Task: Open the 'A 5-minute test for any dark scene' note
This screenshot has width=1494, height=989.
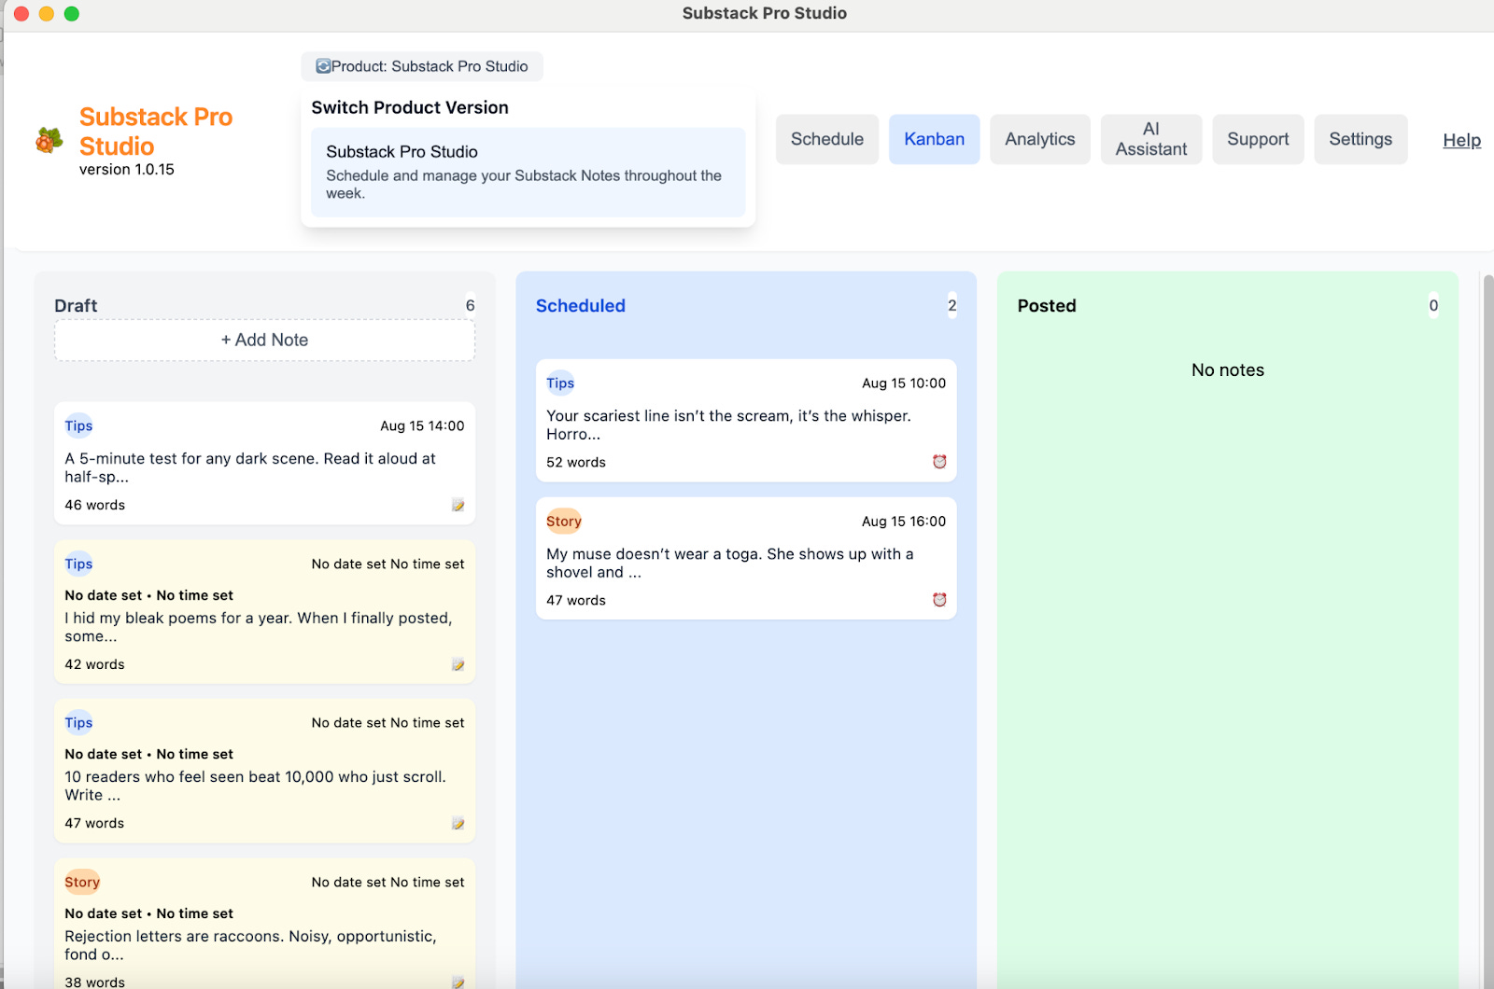Action: pos(264,464)
